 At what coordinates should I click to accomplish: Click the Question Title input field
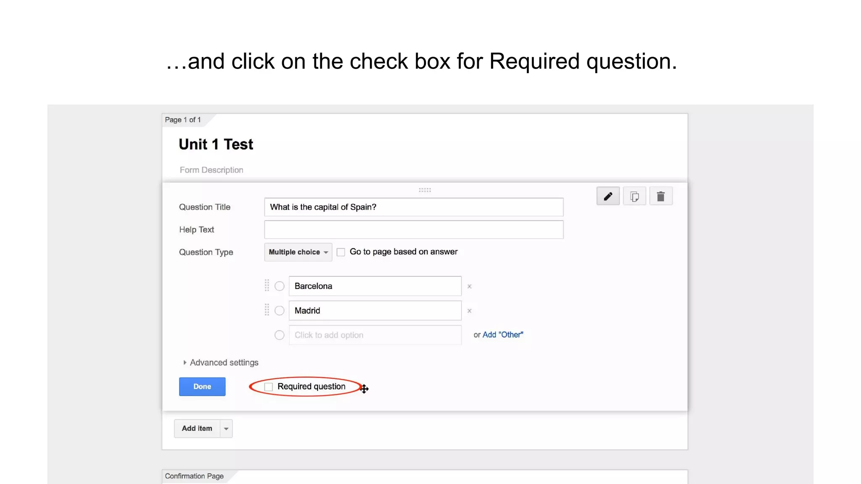414,207
